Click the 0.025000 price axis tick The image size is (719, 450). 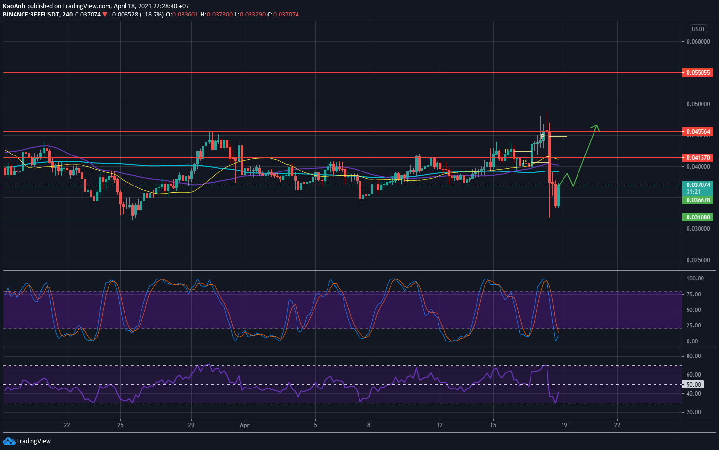pyautogui.click(x=698, y=260)
